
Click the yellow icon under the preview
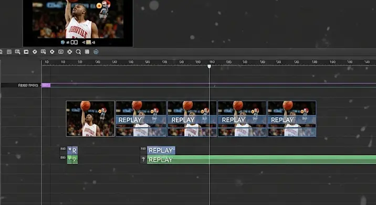(88, 42)
